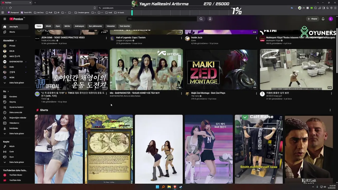Viewport: 338px width, 190px height.
Task: Open the Emulator games bookmark folder
Action: coord(82,12)
